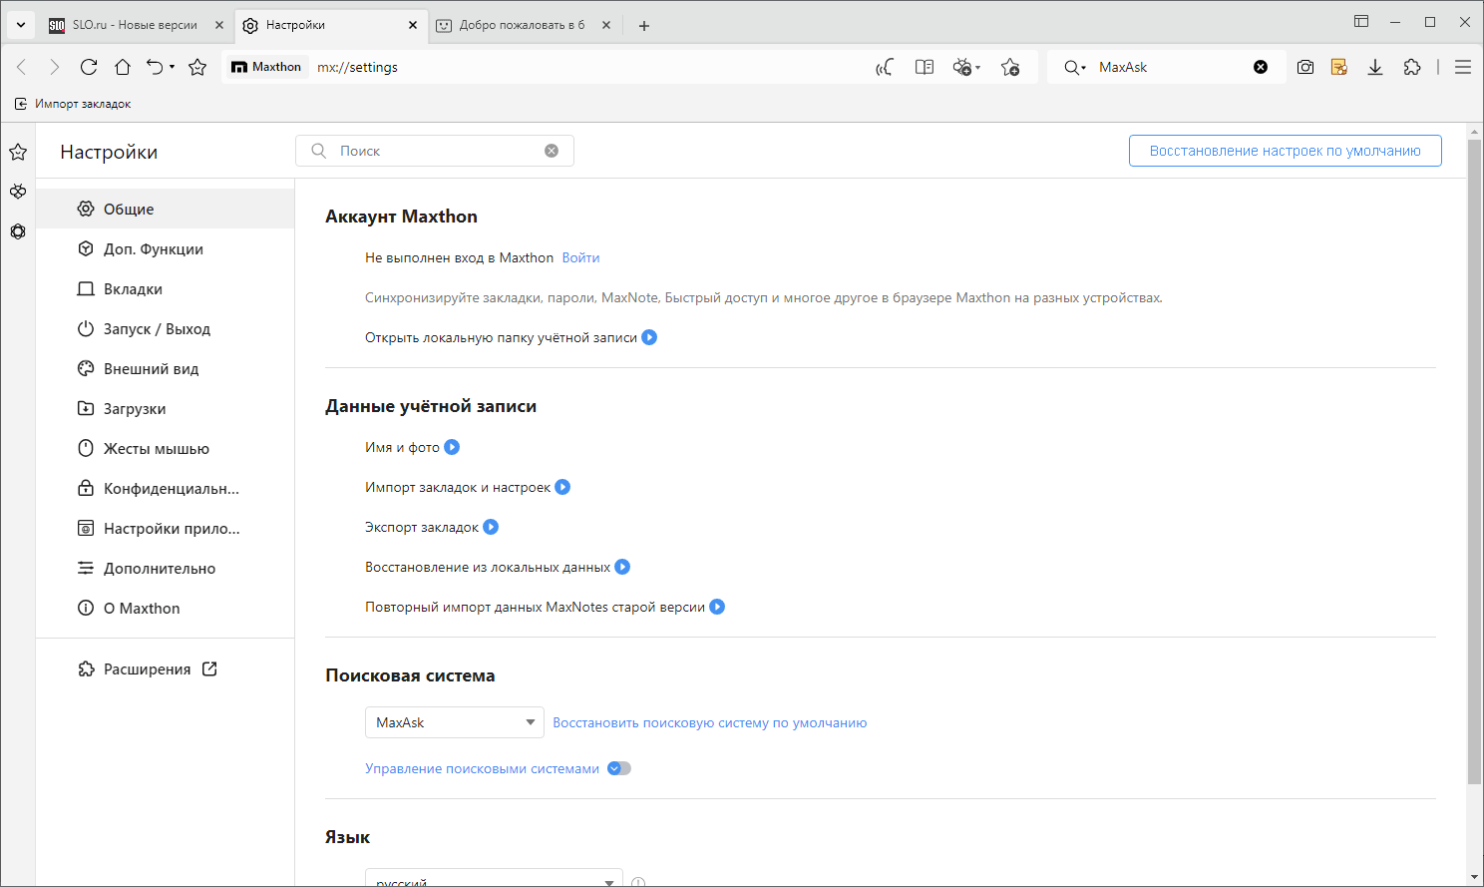
Task: Clear the MaxAsk search box with X
Action: point(1261,67)
